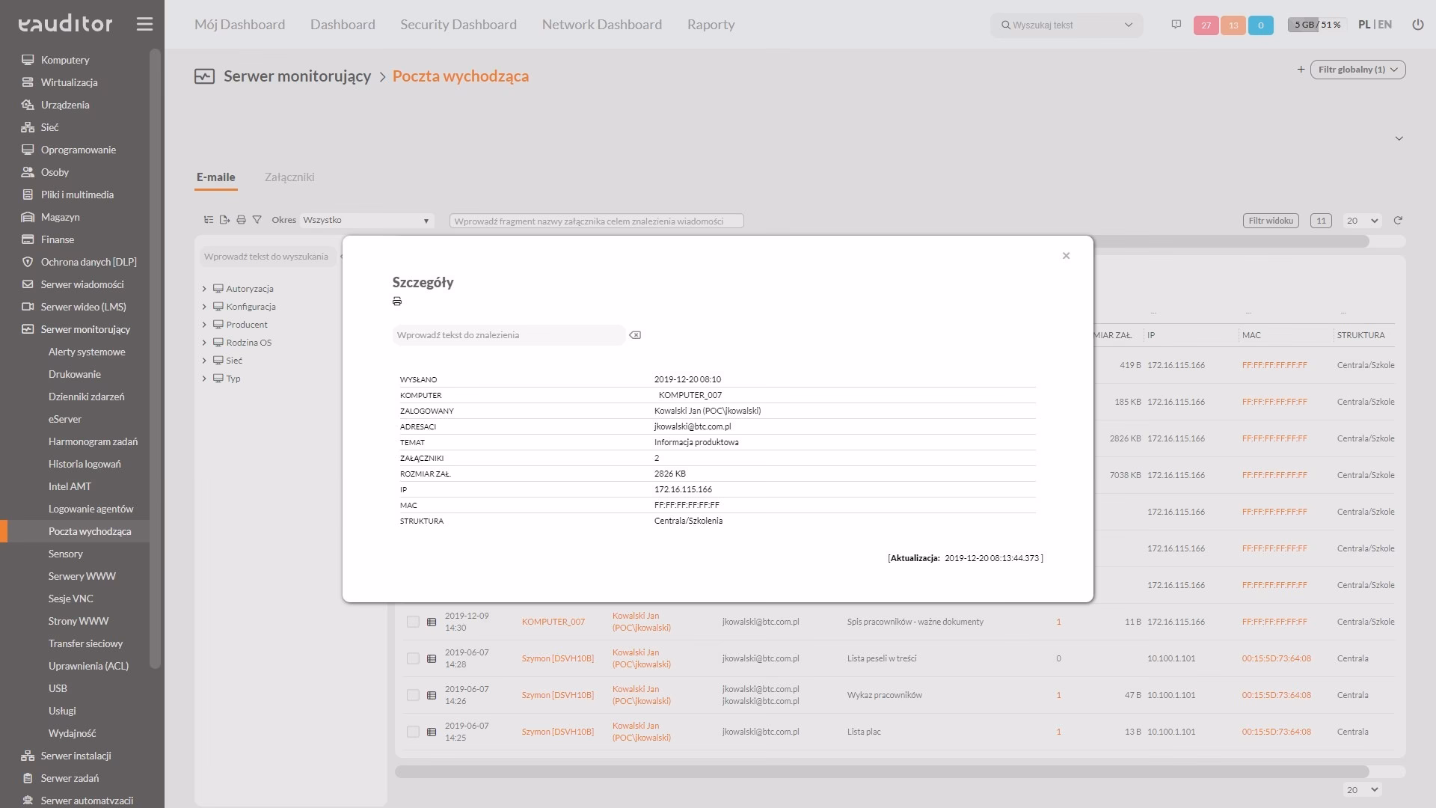Click the export icon in table toolbar

pos(224,220)
